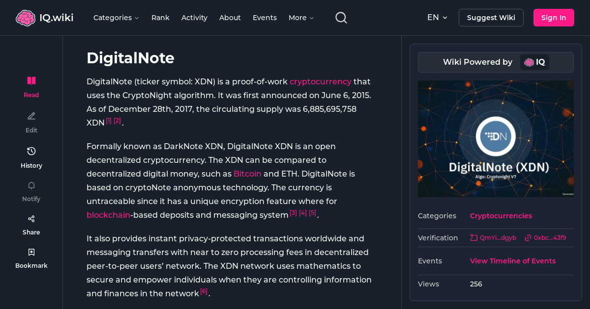590x309 pixels.
Task: Toggle the page notification bell
Action: tap(31, 185)
